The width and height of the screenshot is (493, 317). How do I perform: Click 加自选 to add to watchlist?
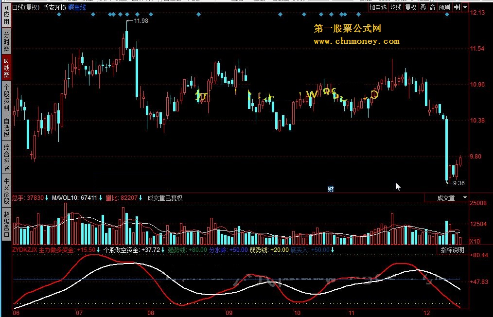[x=378, y=7]
